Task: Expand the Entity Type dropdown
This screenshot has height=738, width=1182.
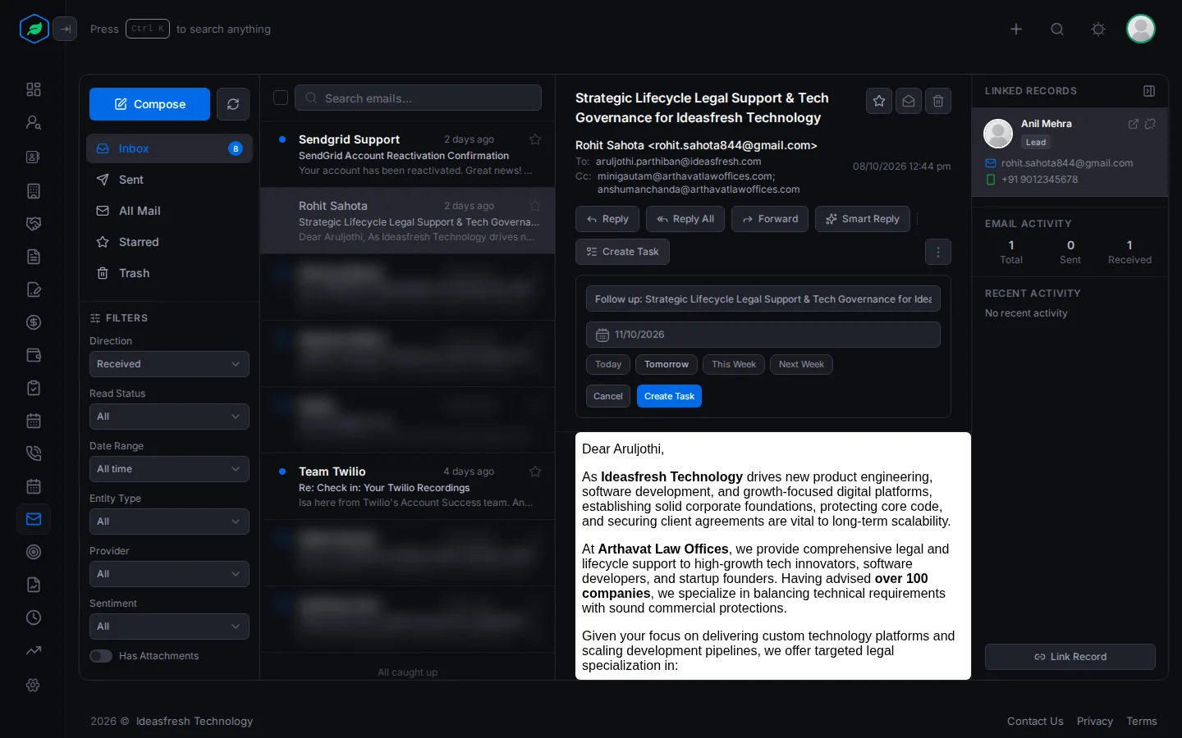Action: [x=169, y=522]
